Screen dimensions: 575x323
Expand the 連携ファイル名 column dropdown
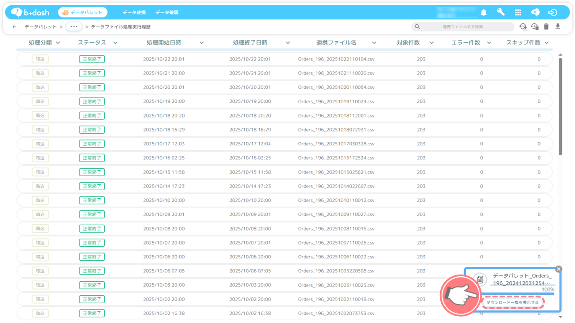(x=374, y=43)
